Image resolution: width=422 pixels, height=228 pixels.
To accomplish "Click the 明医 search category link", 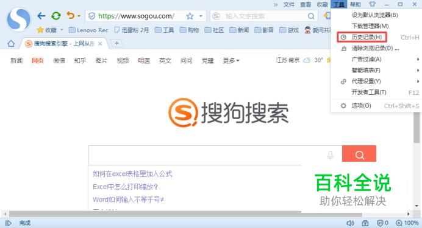I will pos(144,61).
